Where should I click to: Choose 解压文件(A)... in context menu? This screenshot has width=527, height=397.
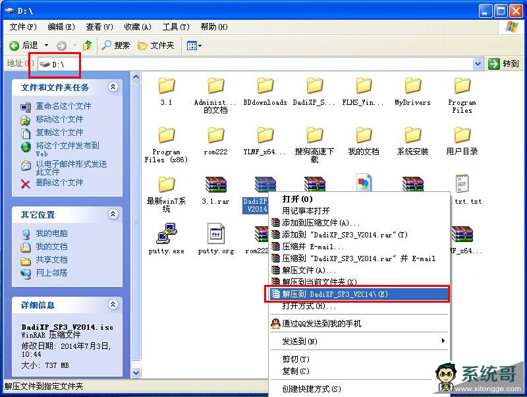coord(360,270)
